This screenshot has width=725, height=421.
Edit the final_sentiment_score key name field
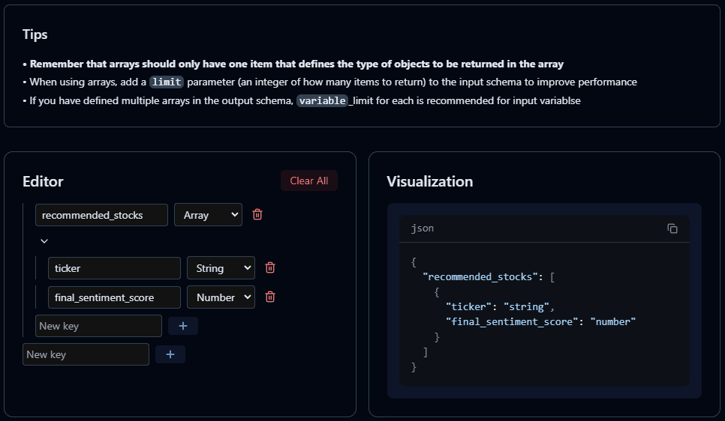pos(114,297)
